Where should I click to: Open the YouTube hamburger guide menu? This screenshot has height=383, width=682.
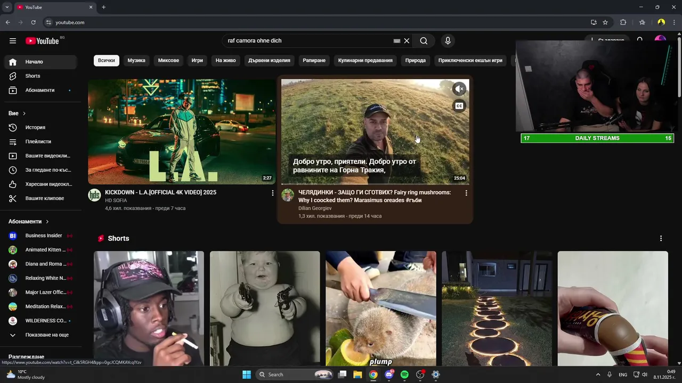coord(13,41)
